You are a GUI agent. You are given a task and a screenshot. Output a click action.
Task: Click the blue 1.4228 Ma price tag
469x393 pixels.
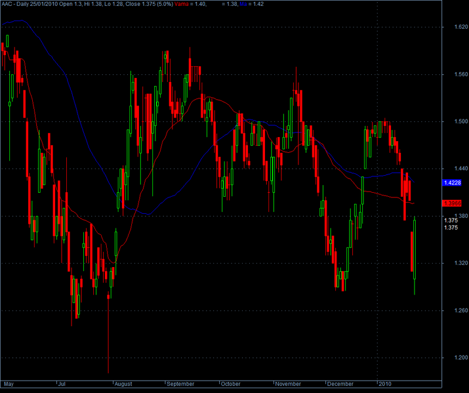click(451, 183)
